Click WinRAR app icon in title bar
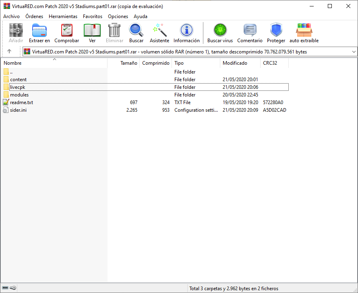The image size is (358, 293). click(6, 6)
